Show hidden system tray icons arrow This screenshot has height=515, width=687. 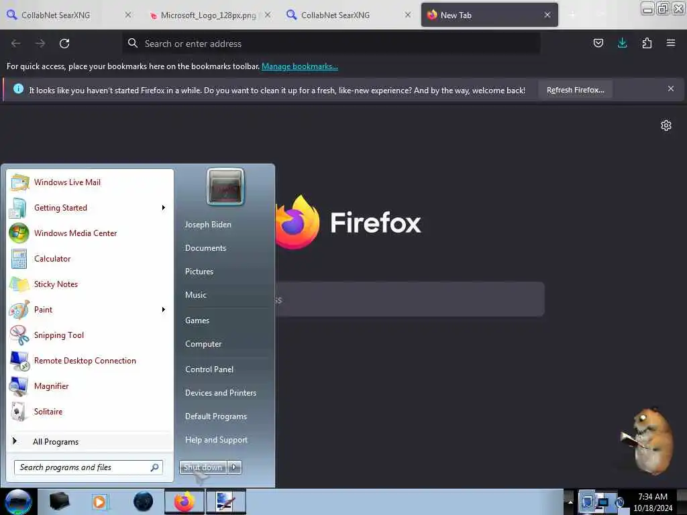[x=570, y=502]
